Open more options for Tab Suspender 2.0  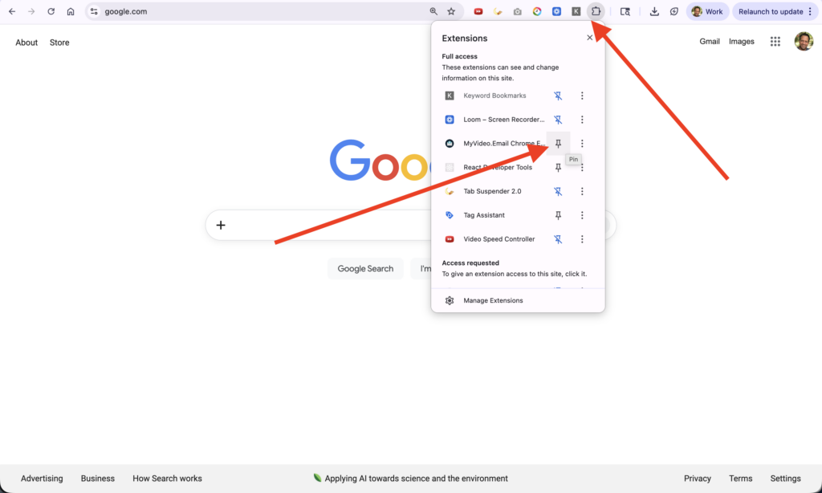click(x=582, y=191)
